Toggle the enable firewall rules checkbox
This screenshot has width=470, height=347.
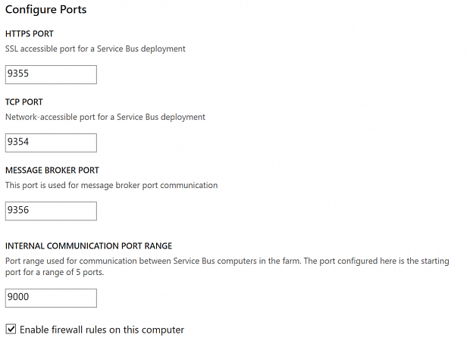[x=11, y=330]
